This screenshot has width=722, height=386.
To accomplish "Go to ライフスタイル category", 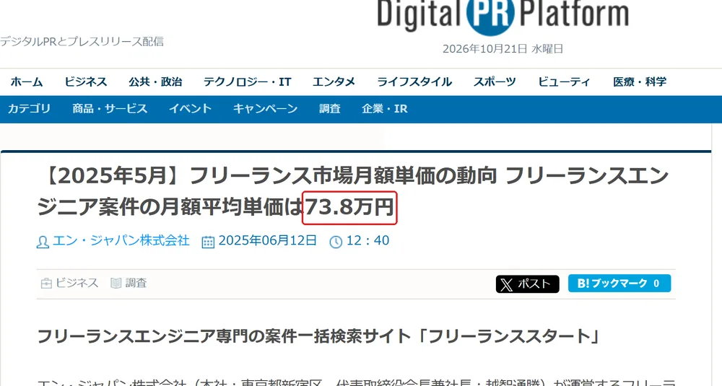I will pyautogui.click(x=414, y=82).
